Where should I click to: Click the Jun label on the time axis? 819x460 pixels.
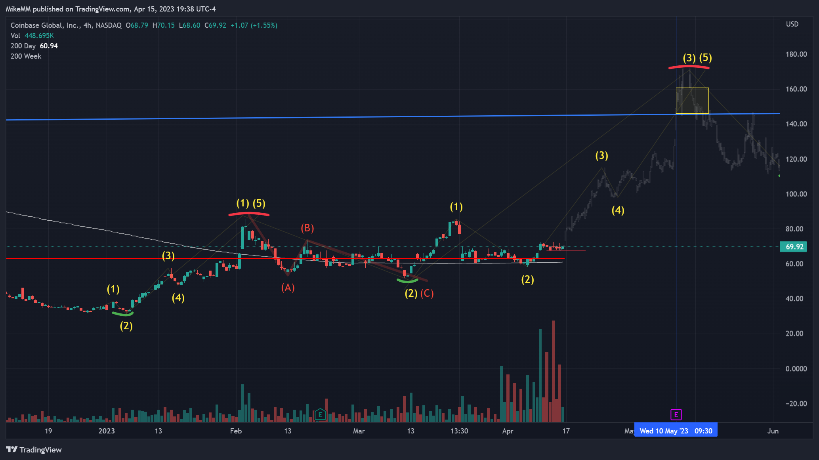point(773,431)
